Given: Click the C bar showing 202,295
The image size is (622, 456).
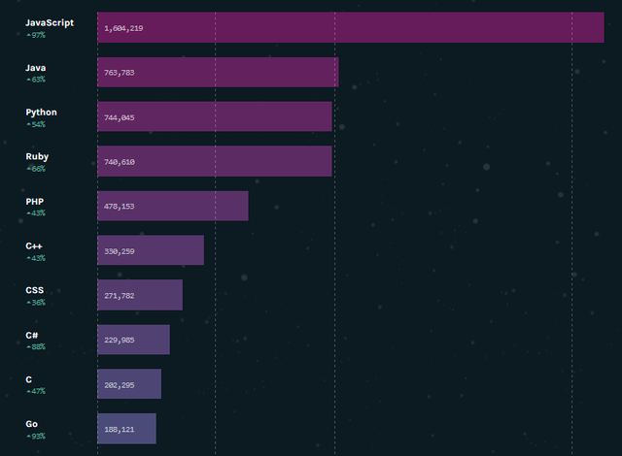Looking at the screenshot, I should [129, 384].
